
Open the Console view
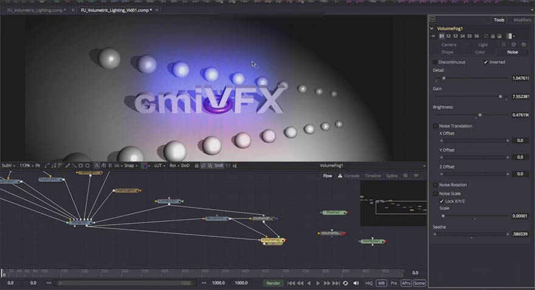(352, 176)
